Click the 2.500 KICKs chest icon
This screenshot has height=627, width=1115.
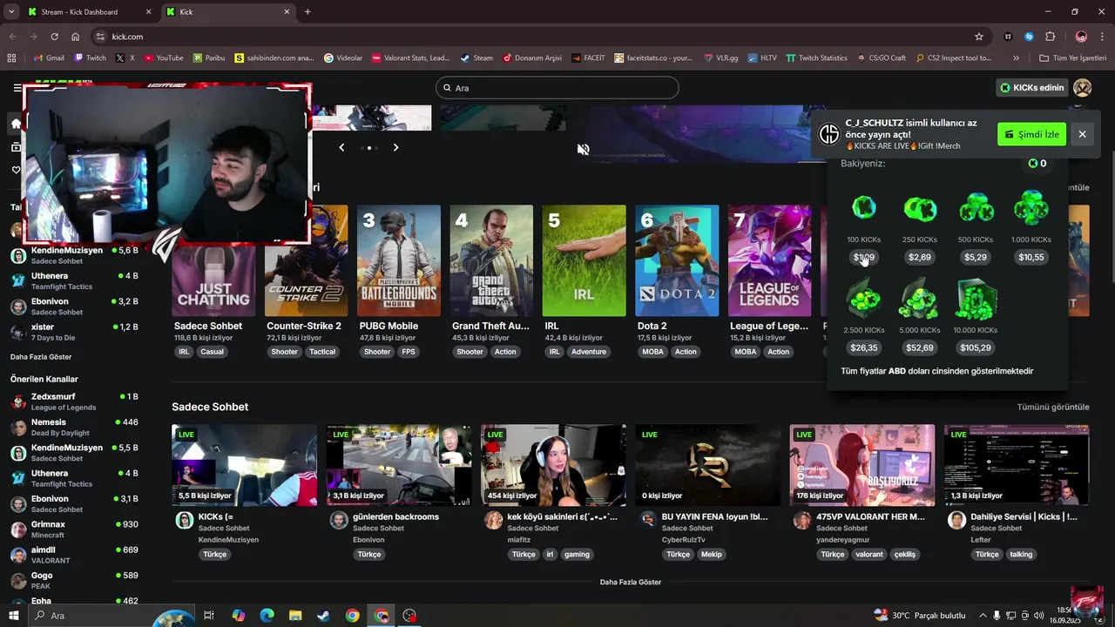click(x=864, y=300)
